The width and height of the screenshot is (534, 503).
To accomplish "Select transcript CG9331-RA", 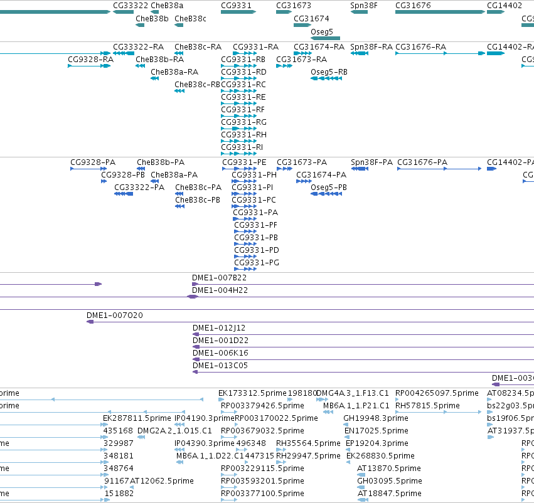I will click(245, 53).
